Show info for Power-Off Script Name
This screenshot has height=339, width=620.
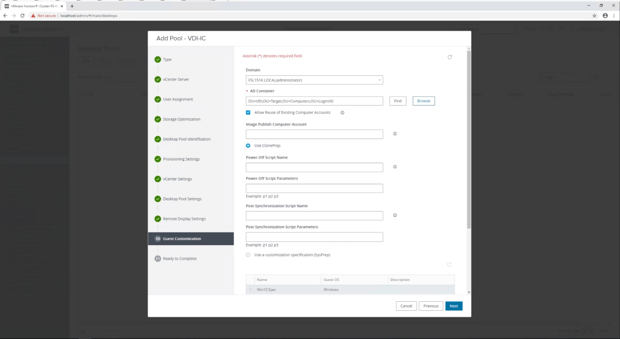point(395,167)
